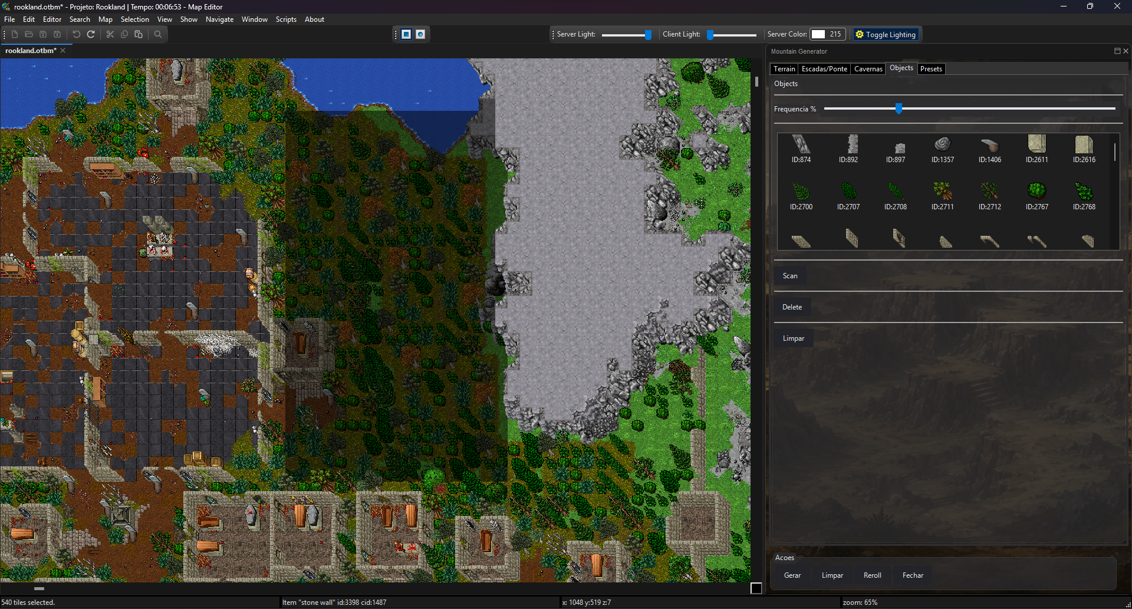1132x609 pixels.
Task: Click the Server Color white swatch
Action: 818,34
